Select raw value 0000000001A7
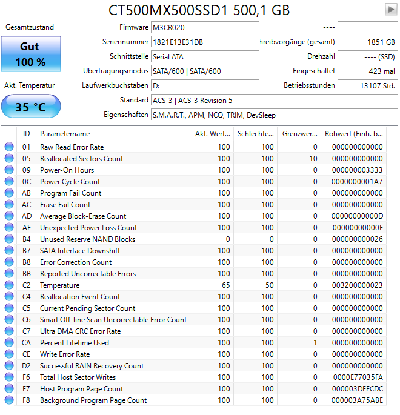 (357, 182)
